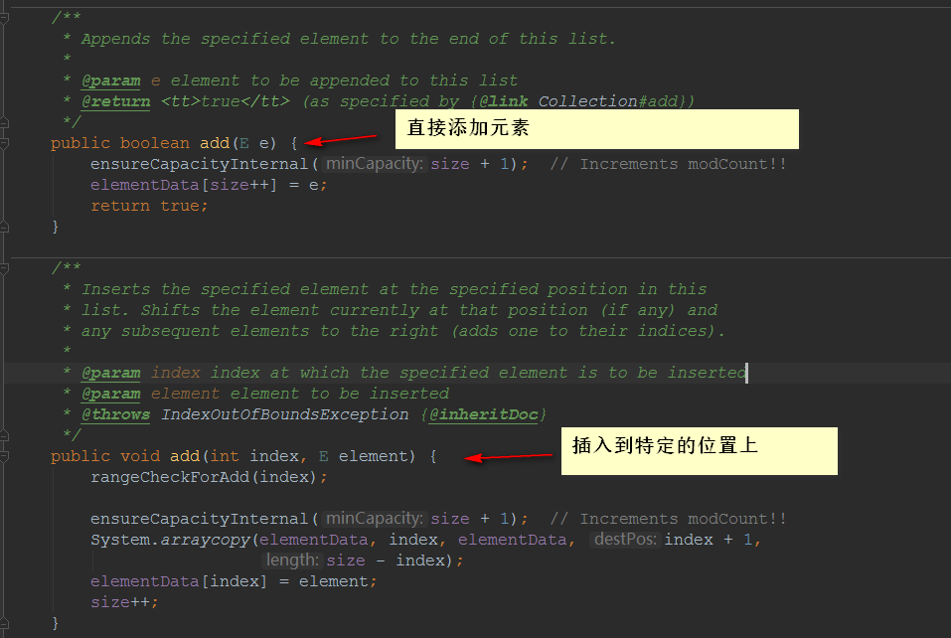Screen dimensions: 951x638
Task: Click the length parameter hint label
Action: pos(292,559)
